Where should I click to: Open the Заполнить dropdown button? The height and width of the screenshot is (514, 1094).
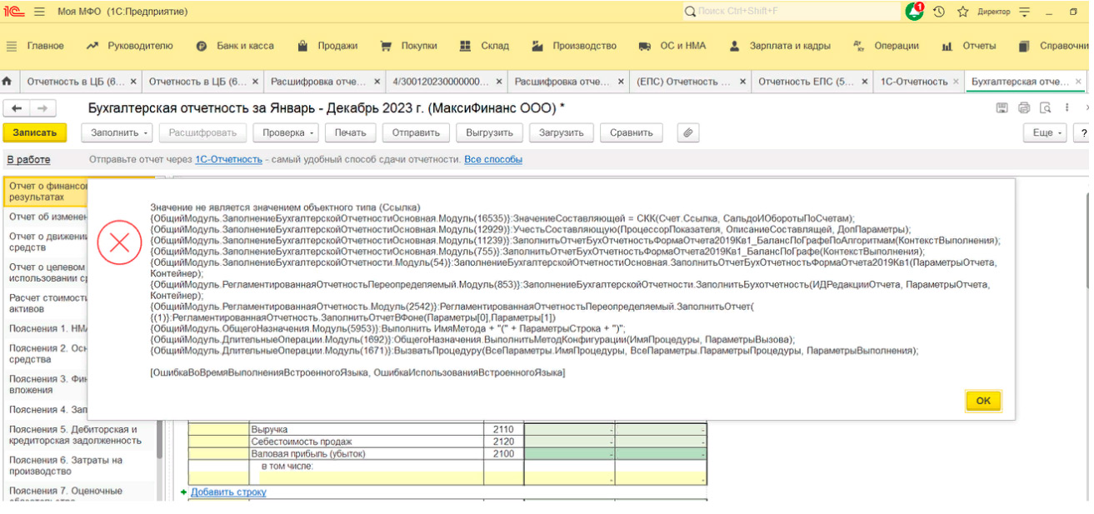pos(117,132)
